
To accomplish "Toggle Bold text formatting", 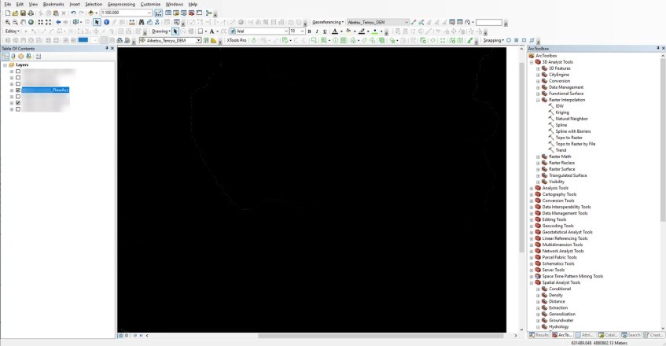I will click(x=309, y=31).
